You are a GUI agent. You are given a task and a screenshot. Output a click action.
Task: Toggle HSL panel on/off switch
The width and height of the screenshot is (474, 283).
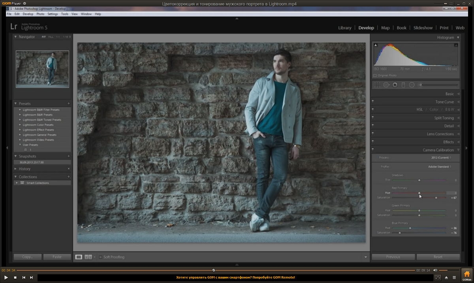point(373,109)
